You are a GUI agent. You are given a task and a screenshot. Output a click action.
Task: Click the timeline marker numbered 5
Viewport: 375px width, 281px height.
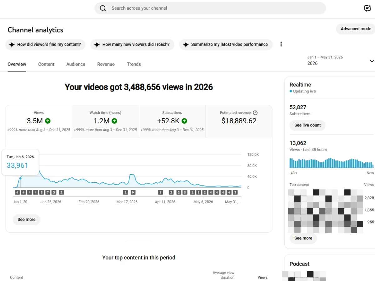coord(54,192)
